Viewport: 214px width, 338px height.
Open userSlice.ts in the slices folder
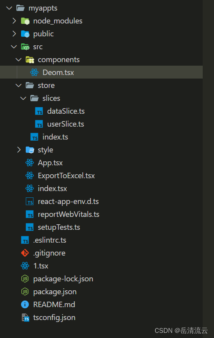pyautogui.click(x=65, y=124)
